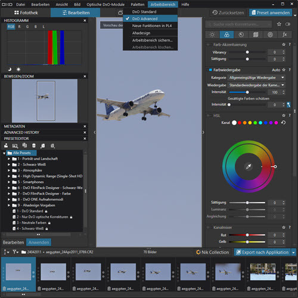The height and width of the screenshot is (298, 298).
Task: Mark Farb-Akzentuierung as favorite with star
Action: pyautogui.click(x=284, y=45)
